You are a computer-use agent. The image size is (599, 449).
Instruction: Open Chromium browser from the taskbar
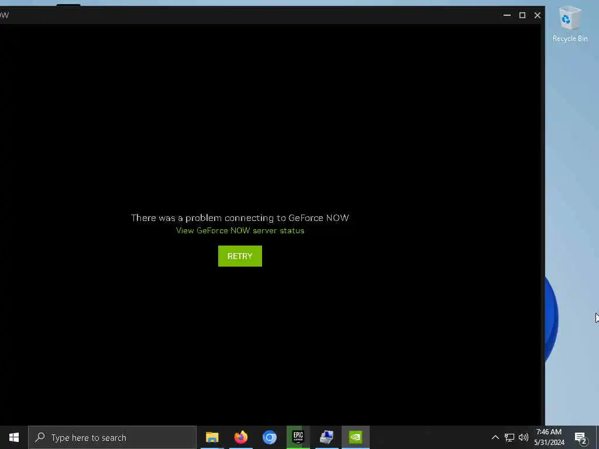(x=269, y=437)
